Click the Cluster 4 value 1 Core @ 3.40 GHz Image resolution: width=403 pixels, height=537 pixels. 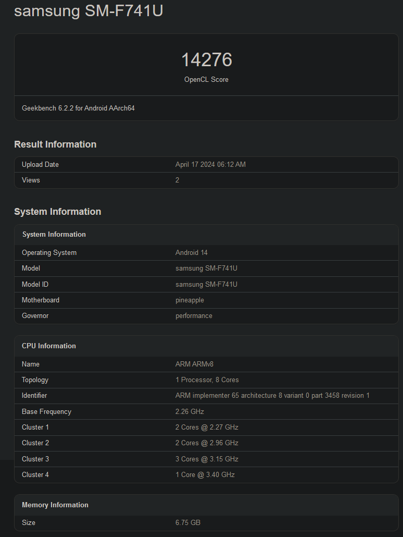click(205, 475)
